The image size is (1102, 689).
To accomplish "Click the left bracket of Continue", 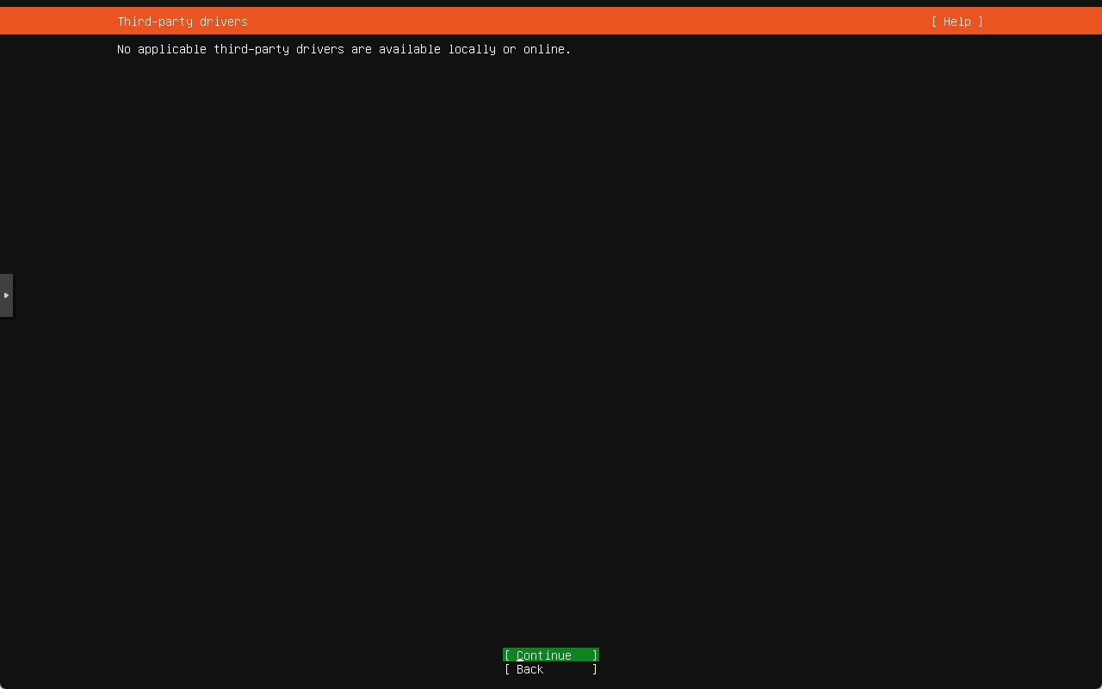I will coord(507,655).
